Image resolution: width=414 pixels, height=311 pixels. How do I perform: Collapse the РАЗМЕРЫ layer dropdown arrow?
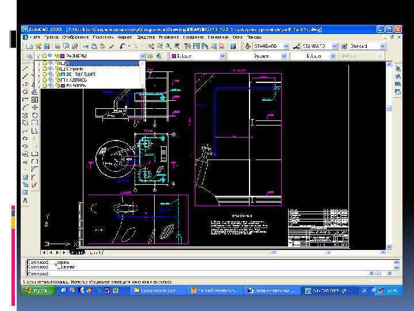[x=142, y=56]
